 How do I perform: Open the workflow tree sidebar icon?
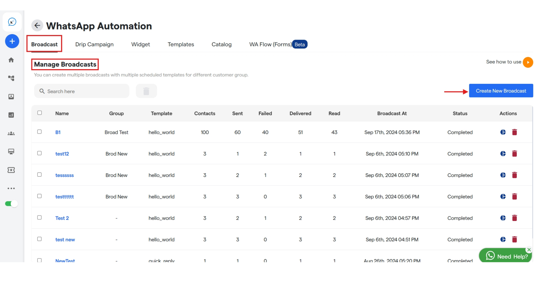[11, 78]
